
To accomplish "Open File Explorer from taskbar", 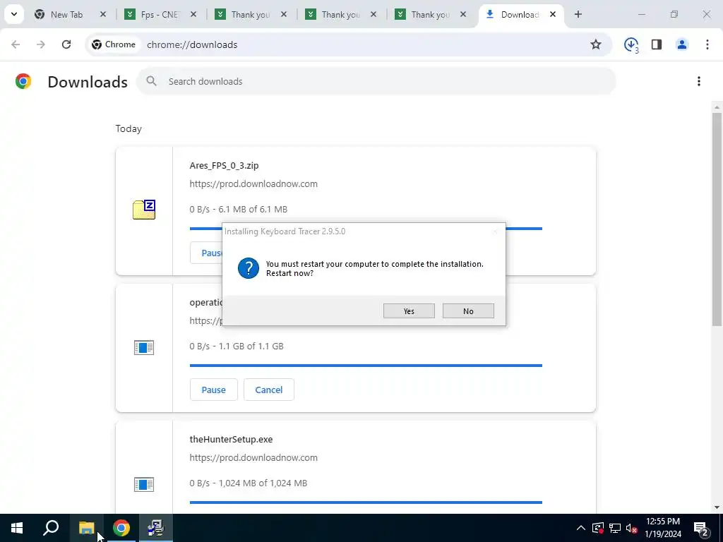I will [x=86, y=528].
